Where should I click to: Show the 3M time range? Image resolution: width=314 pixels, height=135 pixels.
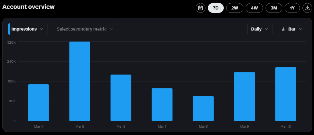[x=274, y=8]
